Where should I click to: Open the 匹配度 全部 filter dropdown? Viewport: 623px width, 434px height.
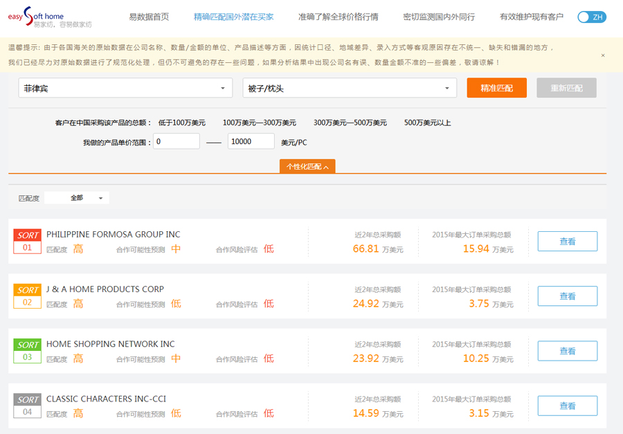[77, 198]
